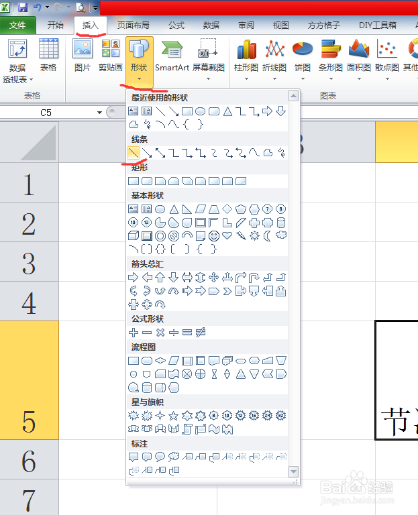Viewport: 418px width, 515px height.
Task: Pick the Up Arrow under 箭头总汇
Action: click(x=160, y=278)
